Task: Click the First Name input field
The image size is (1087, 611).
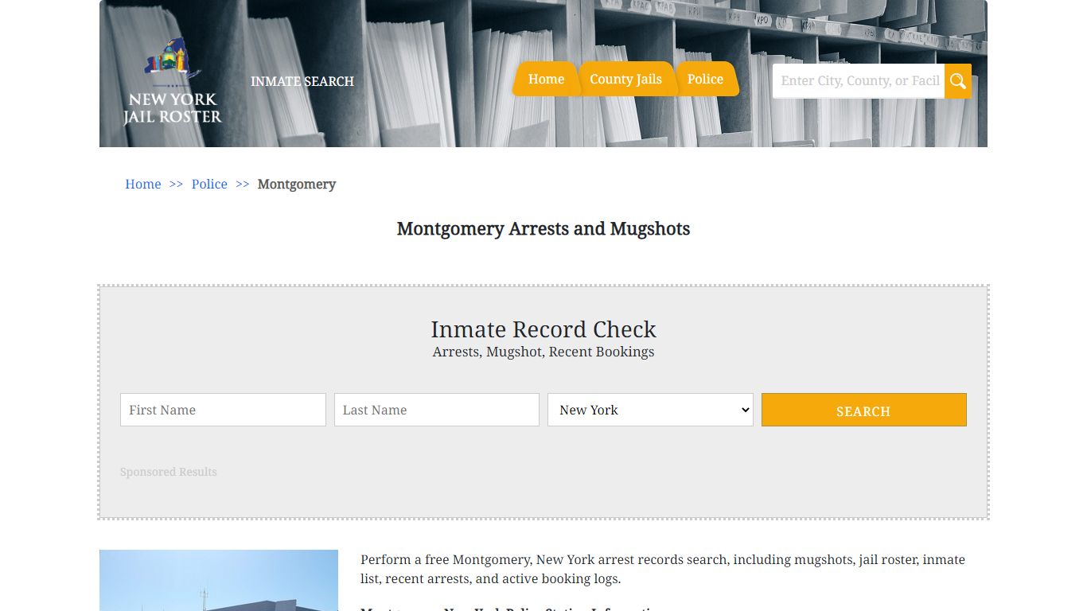Action: [x=223, y=410]
